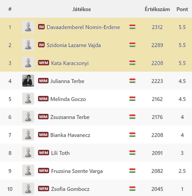Click the Hungarian flag beside Kata Karacsonyi

(132, 63)
